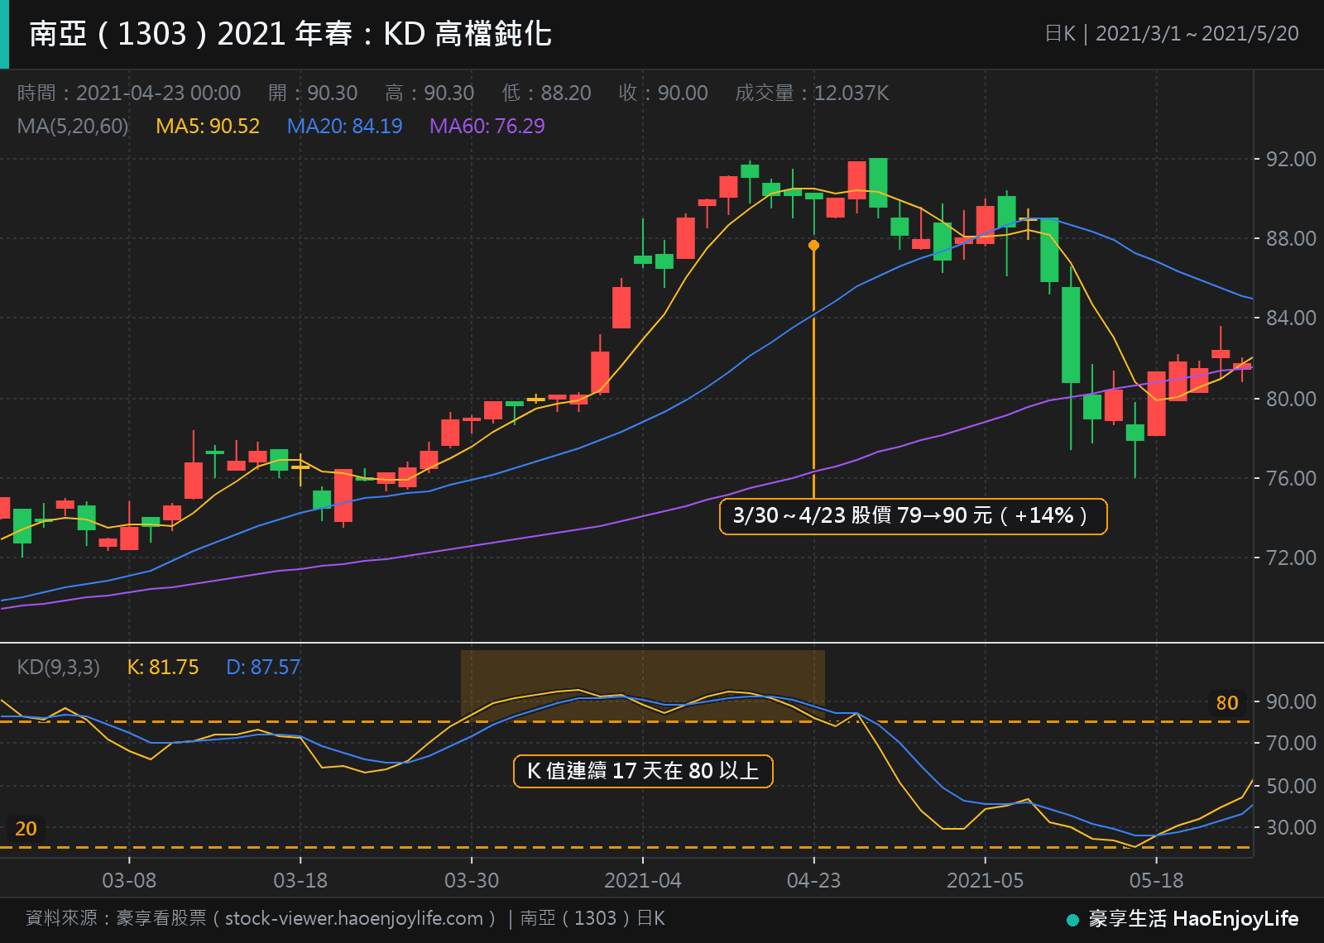Click the 92.00 price axis label
Image resolution: width=1324 pixels, height=943 pixels.
pyautogui.click(x=1291, y=159)
